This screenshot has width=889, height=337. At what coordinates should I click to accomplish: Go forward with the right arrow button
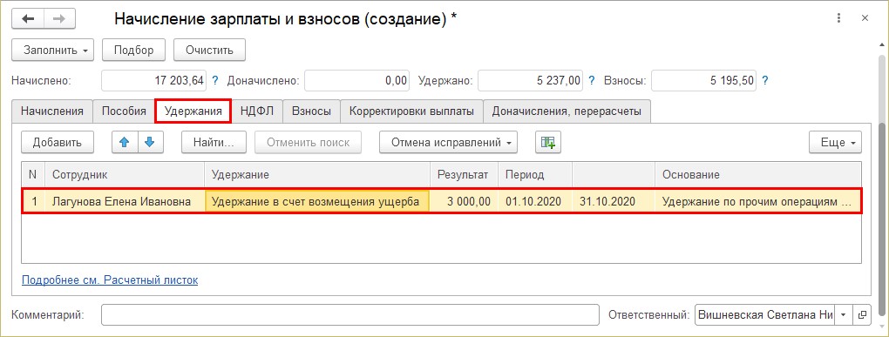point(58,18)
